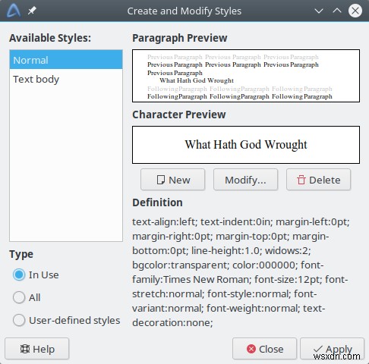Image resolution: width=369 pixels, height=364 pixels.
Task: Click the Character Preview sample text
Action: coord(246,144)
